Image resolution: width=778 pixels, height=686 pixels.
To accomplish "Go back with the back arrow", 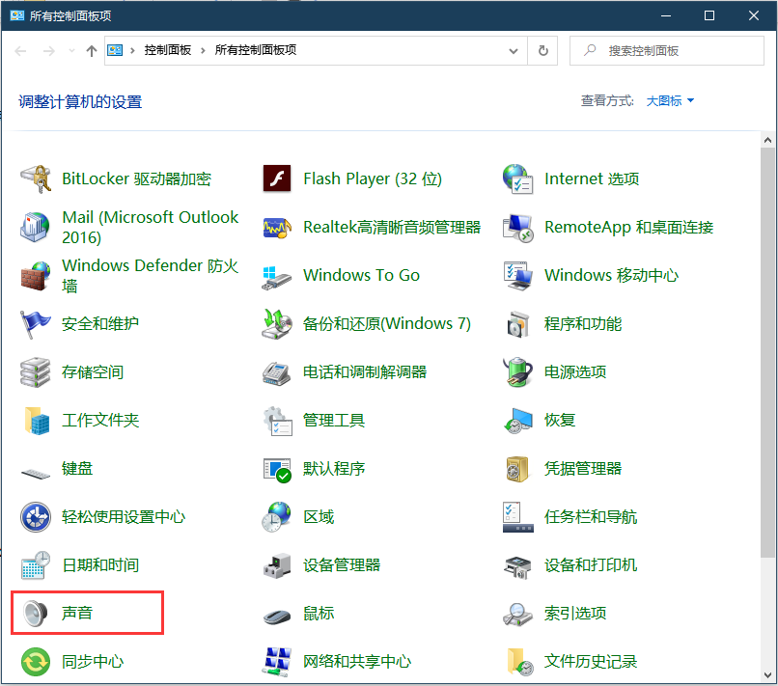I will [x=20, y=50].
